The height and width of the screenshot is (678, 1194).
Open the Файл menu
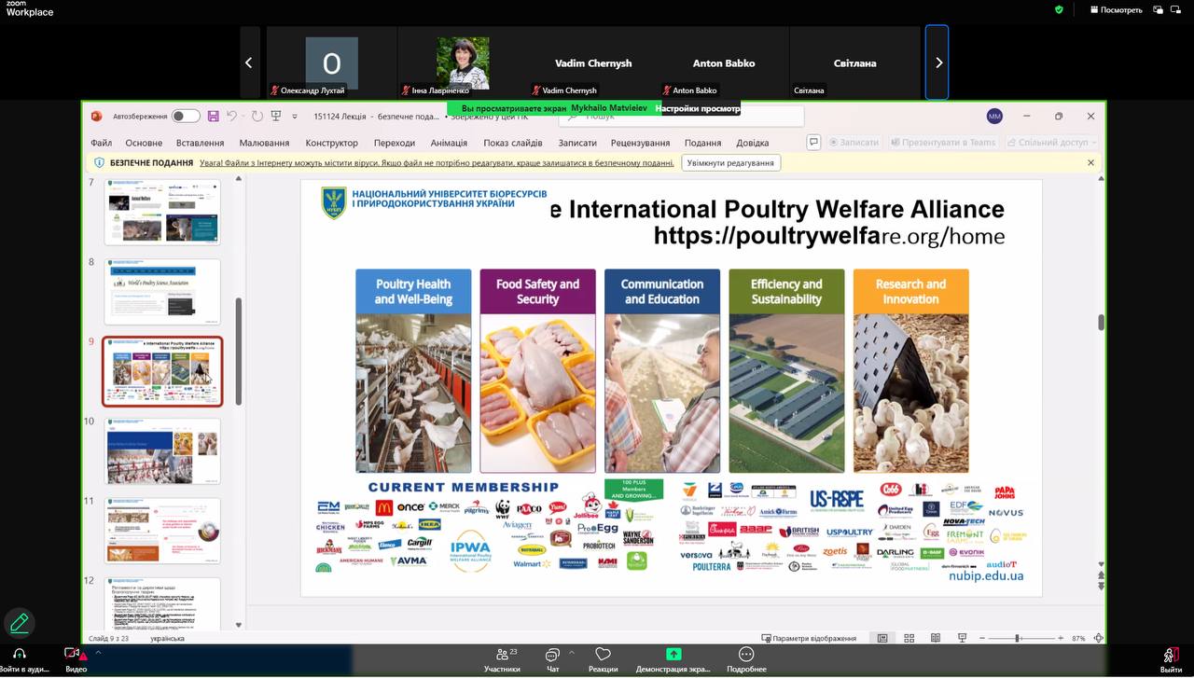[101, 143]
